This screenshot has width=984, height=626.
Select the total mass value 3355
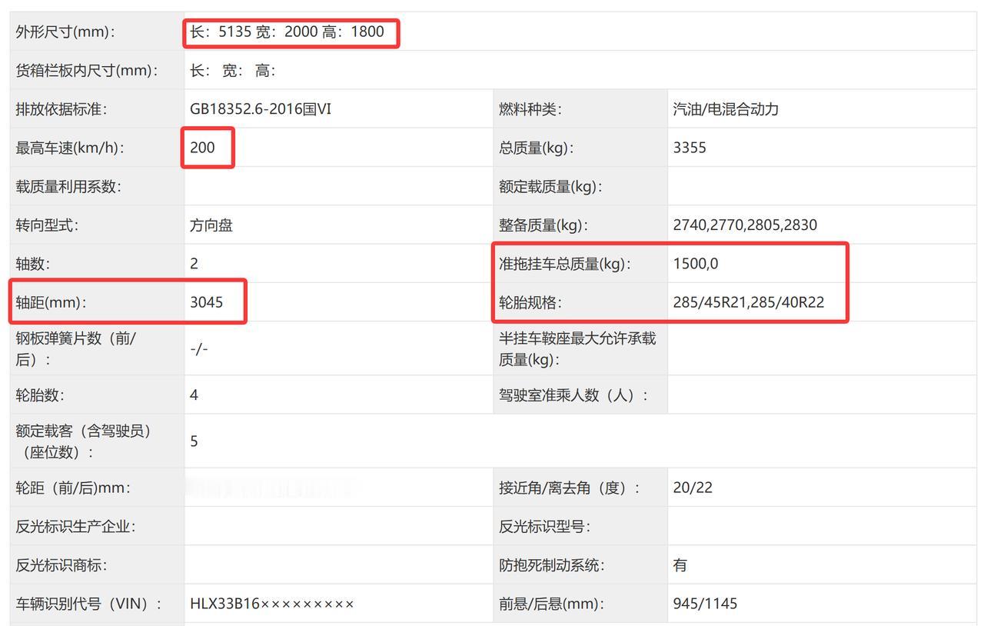(x=688, y=148)
